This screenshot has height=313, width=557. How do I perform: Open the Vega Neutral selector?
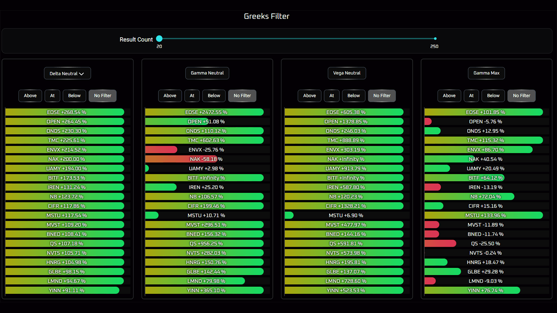coord(347,73)
